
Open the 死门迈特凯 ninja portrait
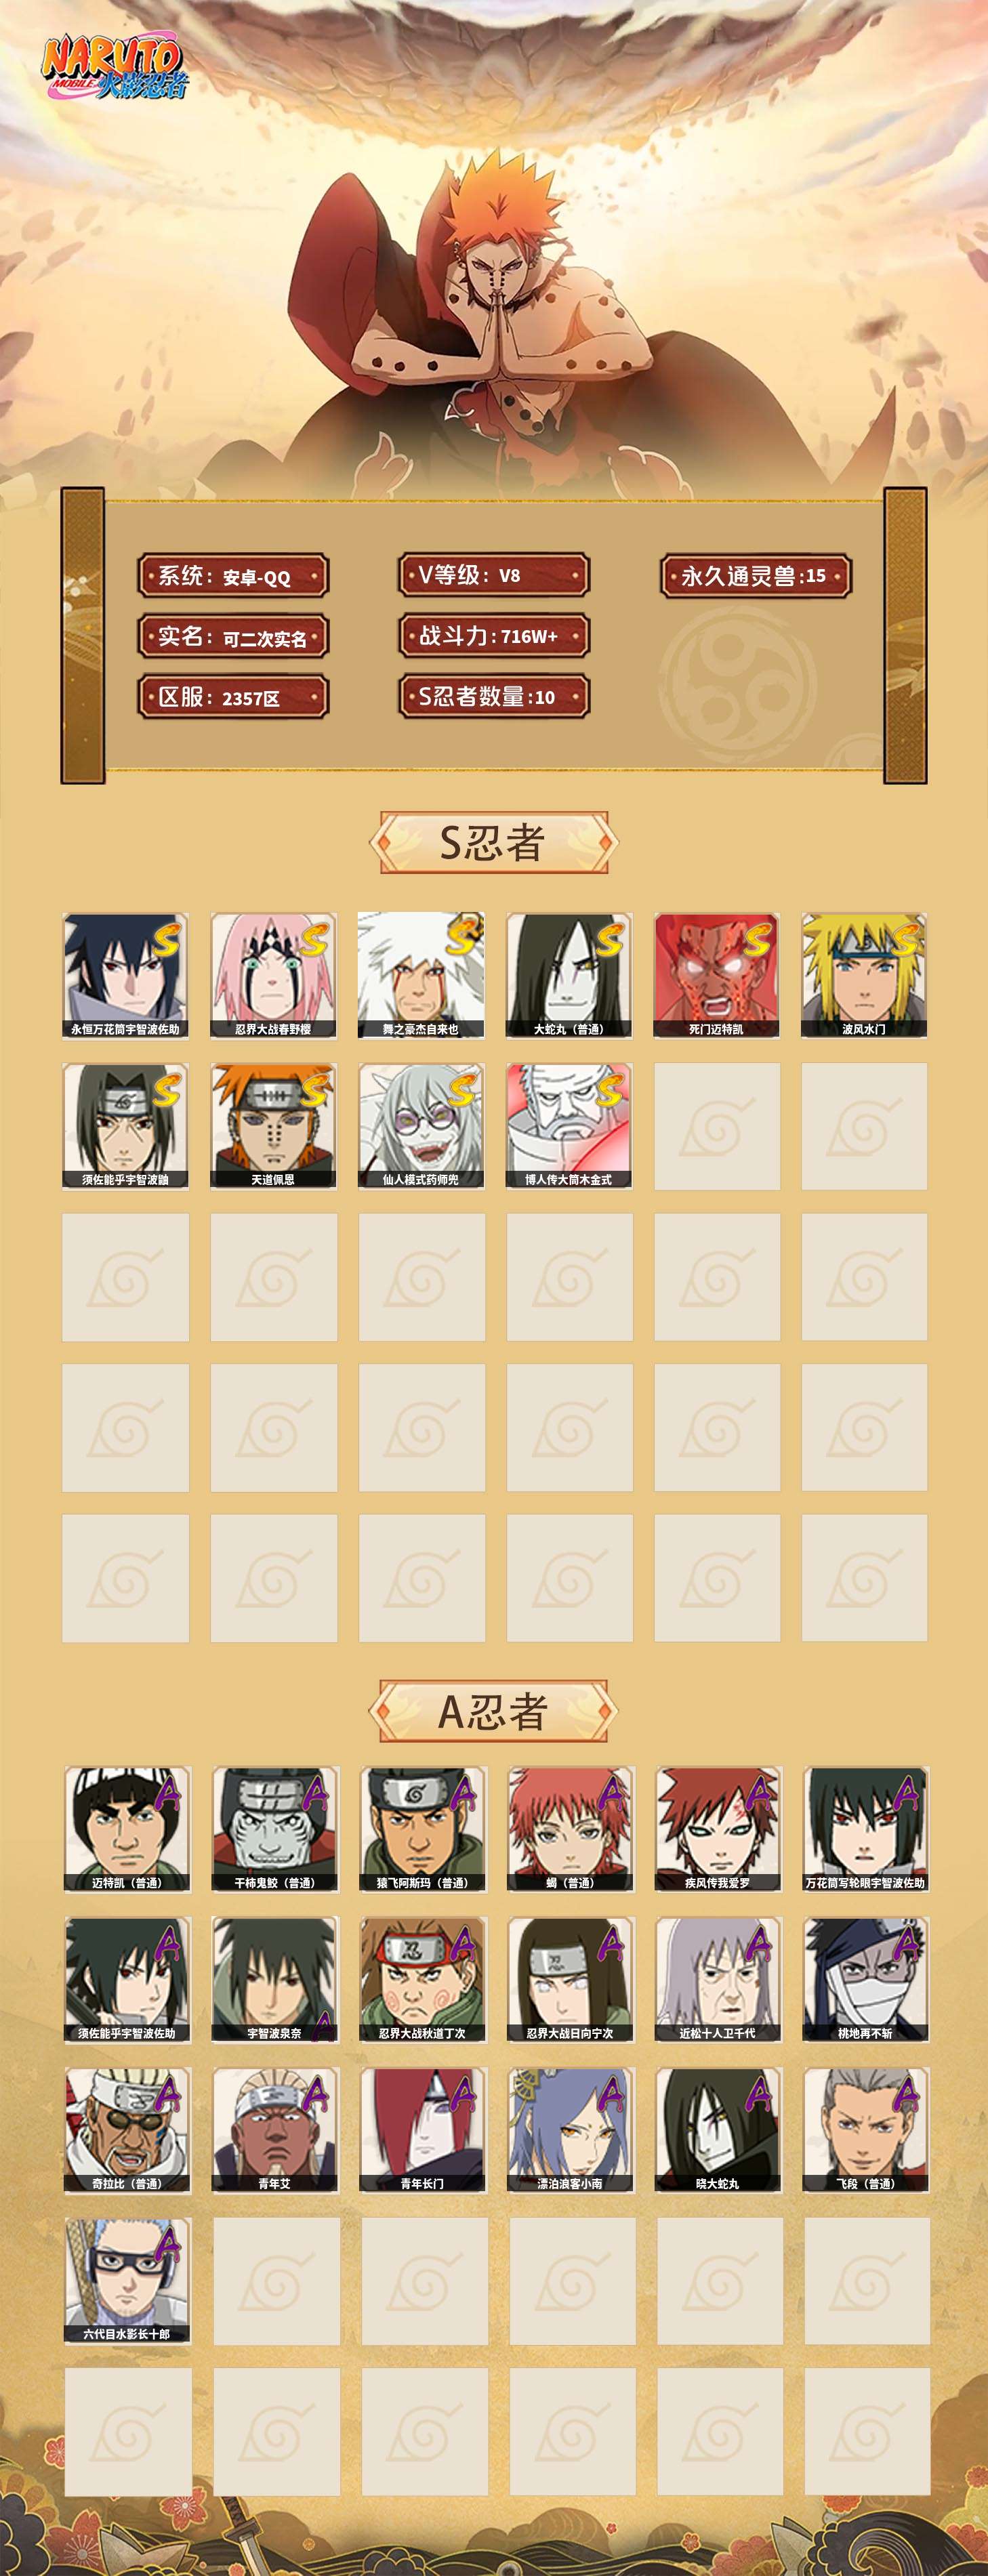pyautogui.click(x=717, y=975)
